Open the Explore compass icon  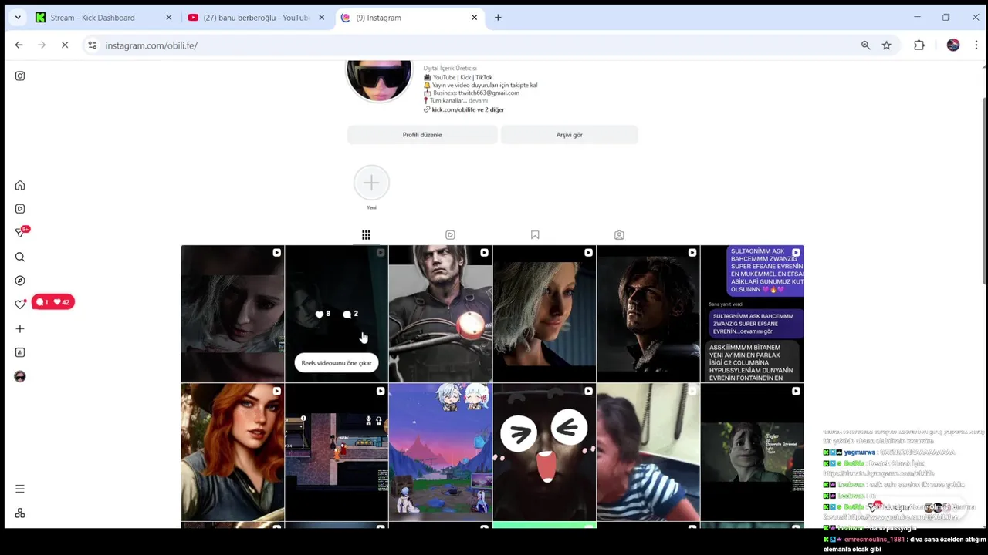point(20,281)
